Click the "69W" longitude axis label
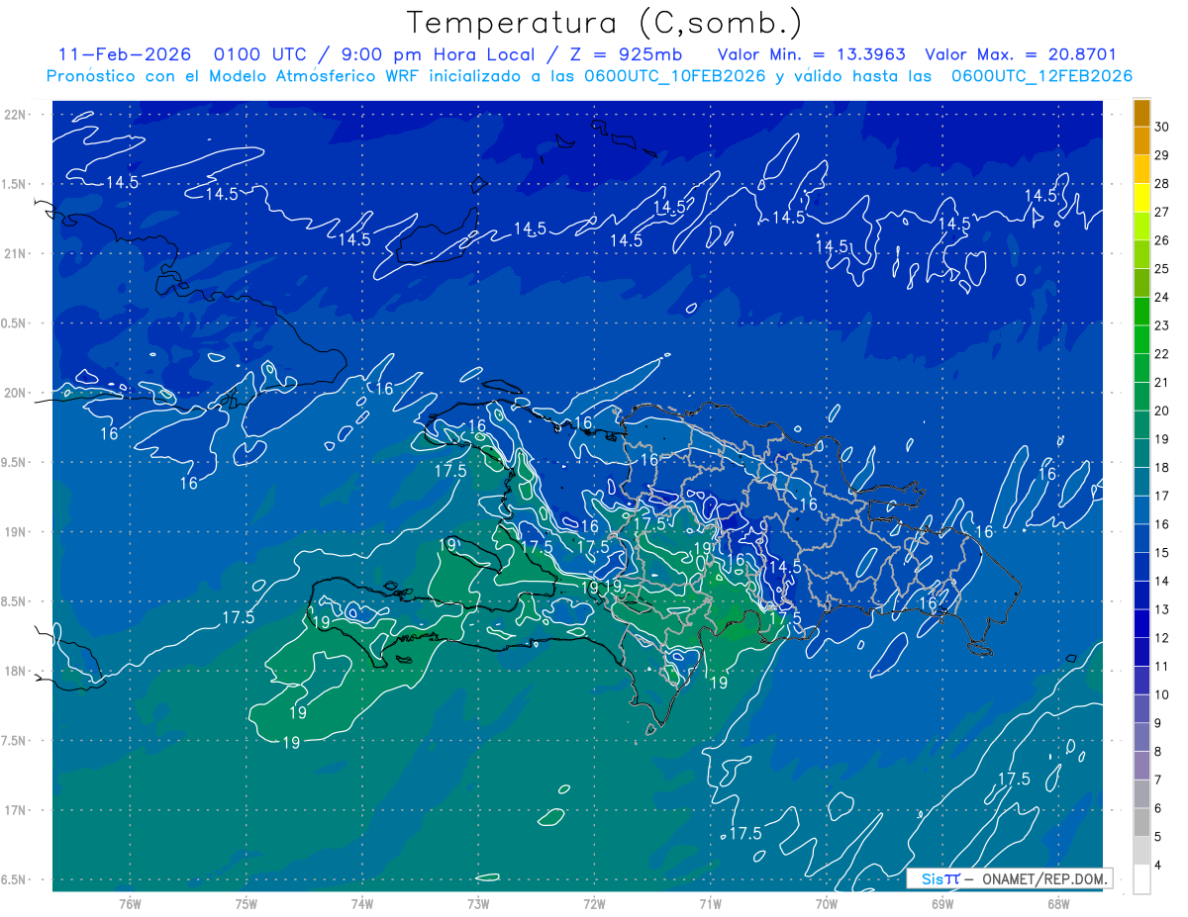The width and height of the screenshot is (1188, 917). click(941, 904)
